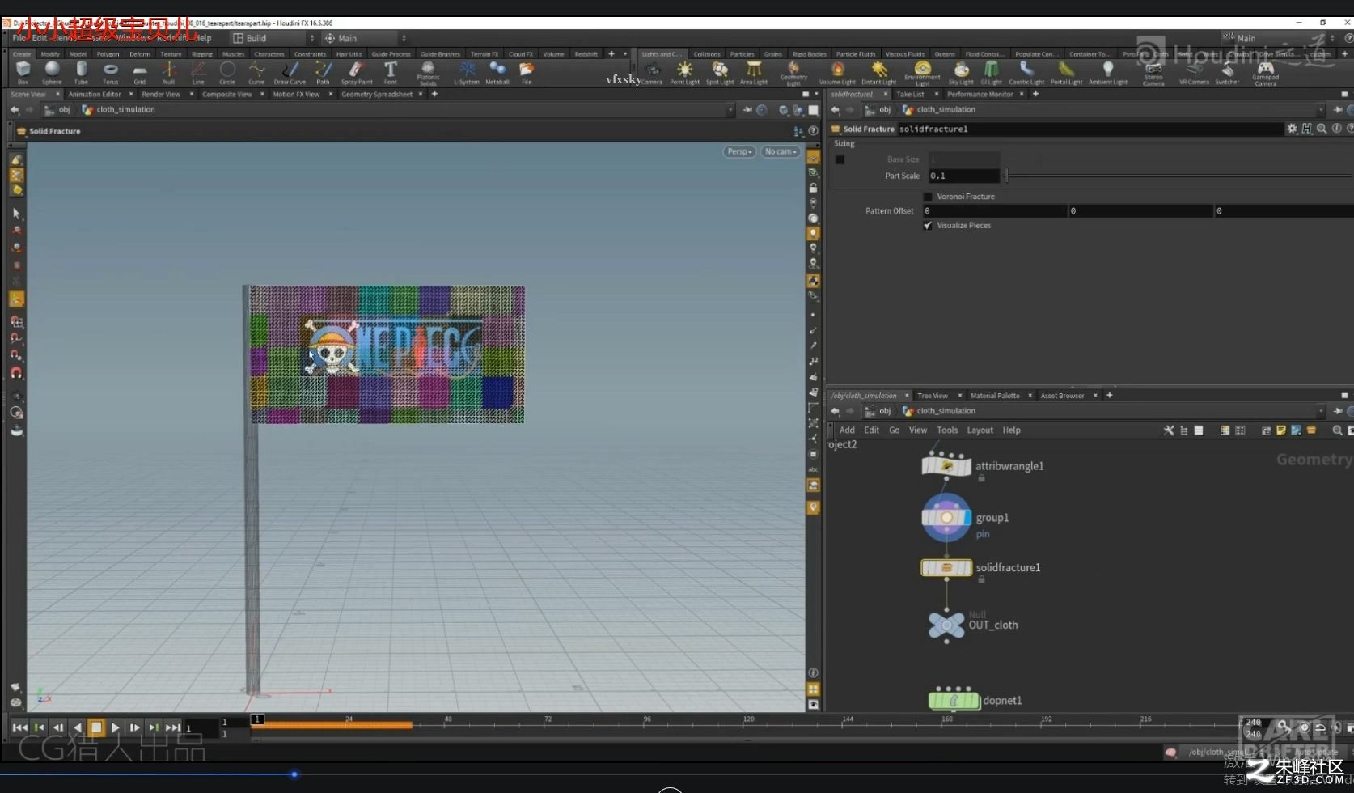Select the Spray Paint tool
Image resolution: width=1354 pixels, height=793 pixels.
[357, 72]
